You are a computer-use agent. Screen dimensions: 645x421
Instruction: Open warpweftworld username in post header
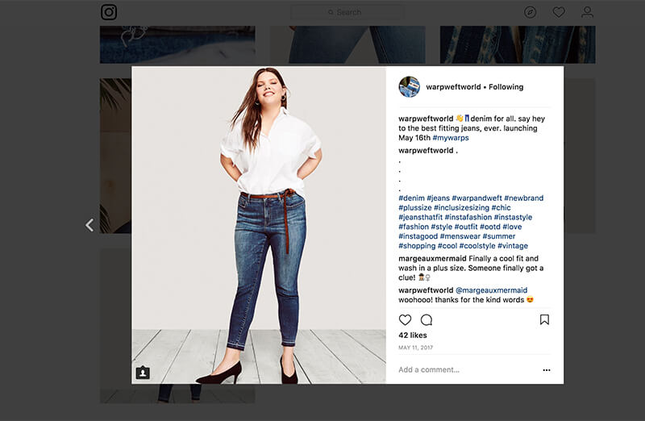click(x=453, y=87)
